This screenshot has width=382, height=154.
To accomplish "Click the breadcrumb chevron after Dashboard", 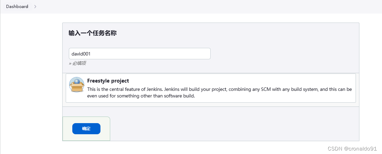I will click(x=35, y=7).
